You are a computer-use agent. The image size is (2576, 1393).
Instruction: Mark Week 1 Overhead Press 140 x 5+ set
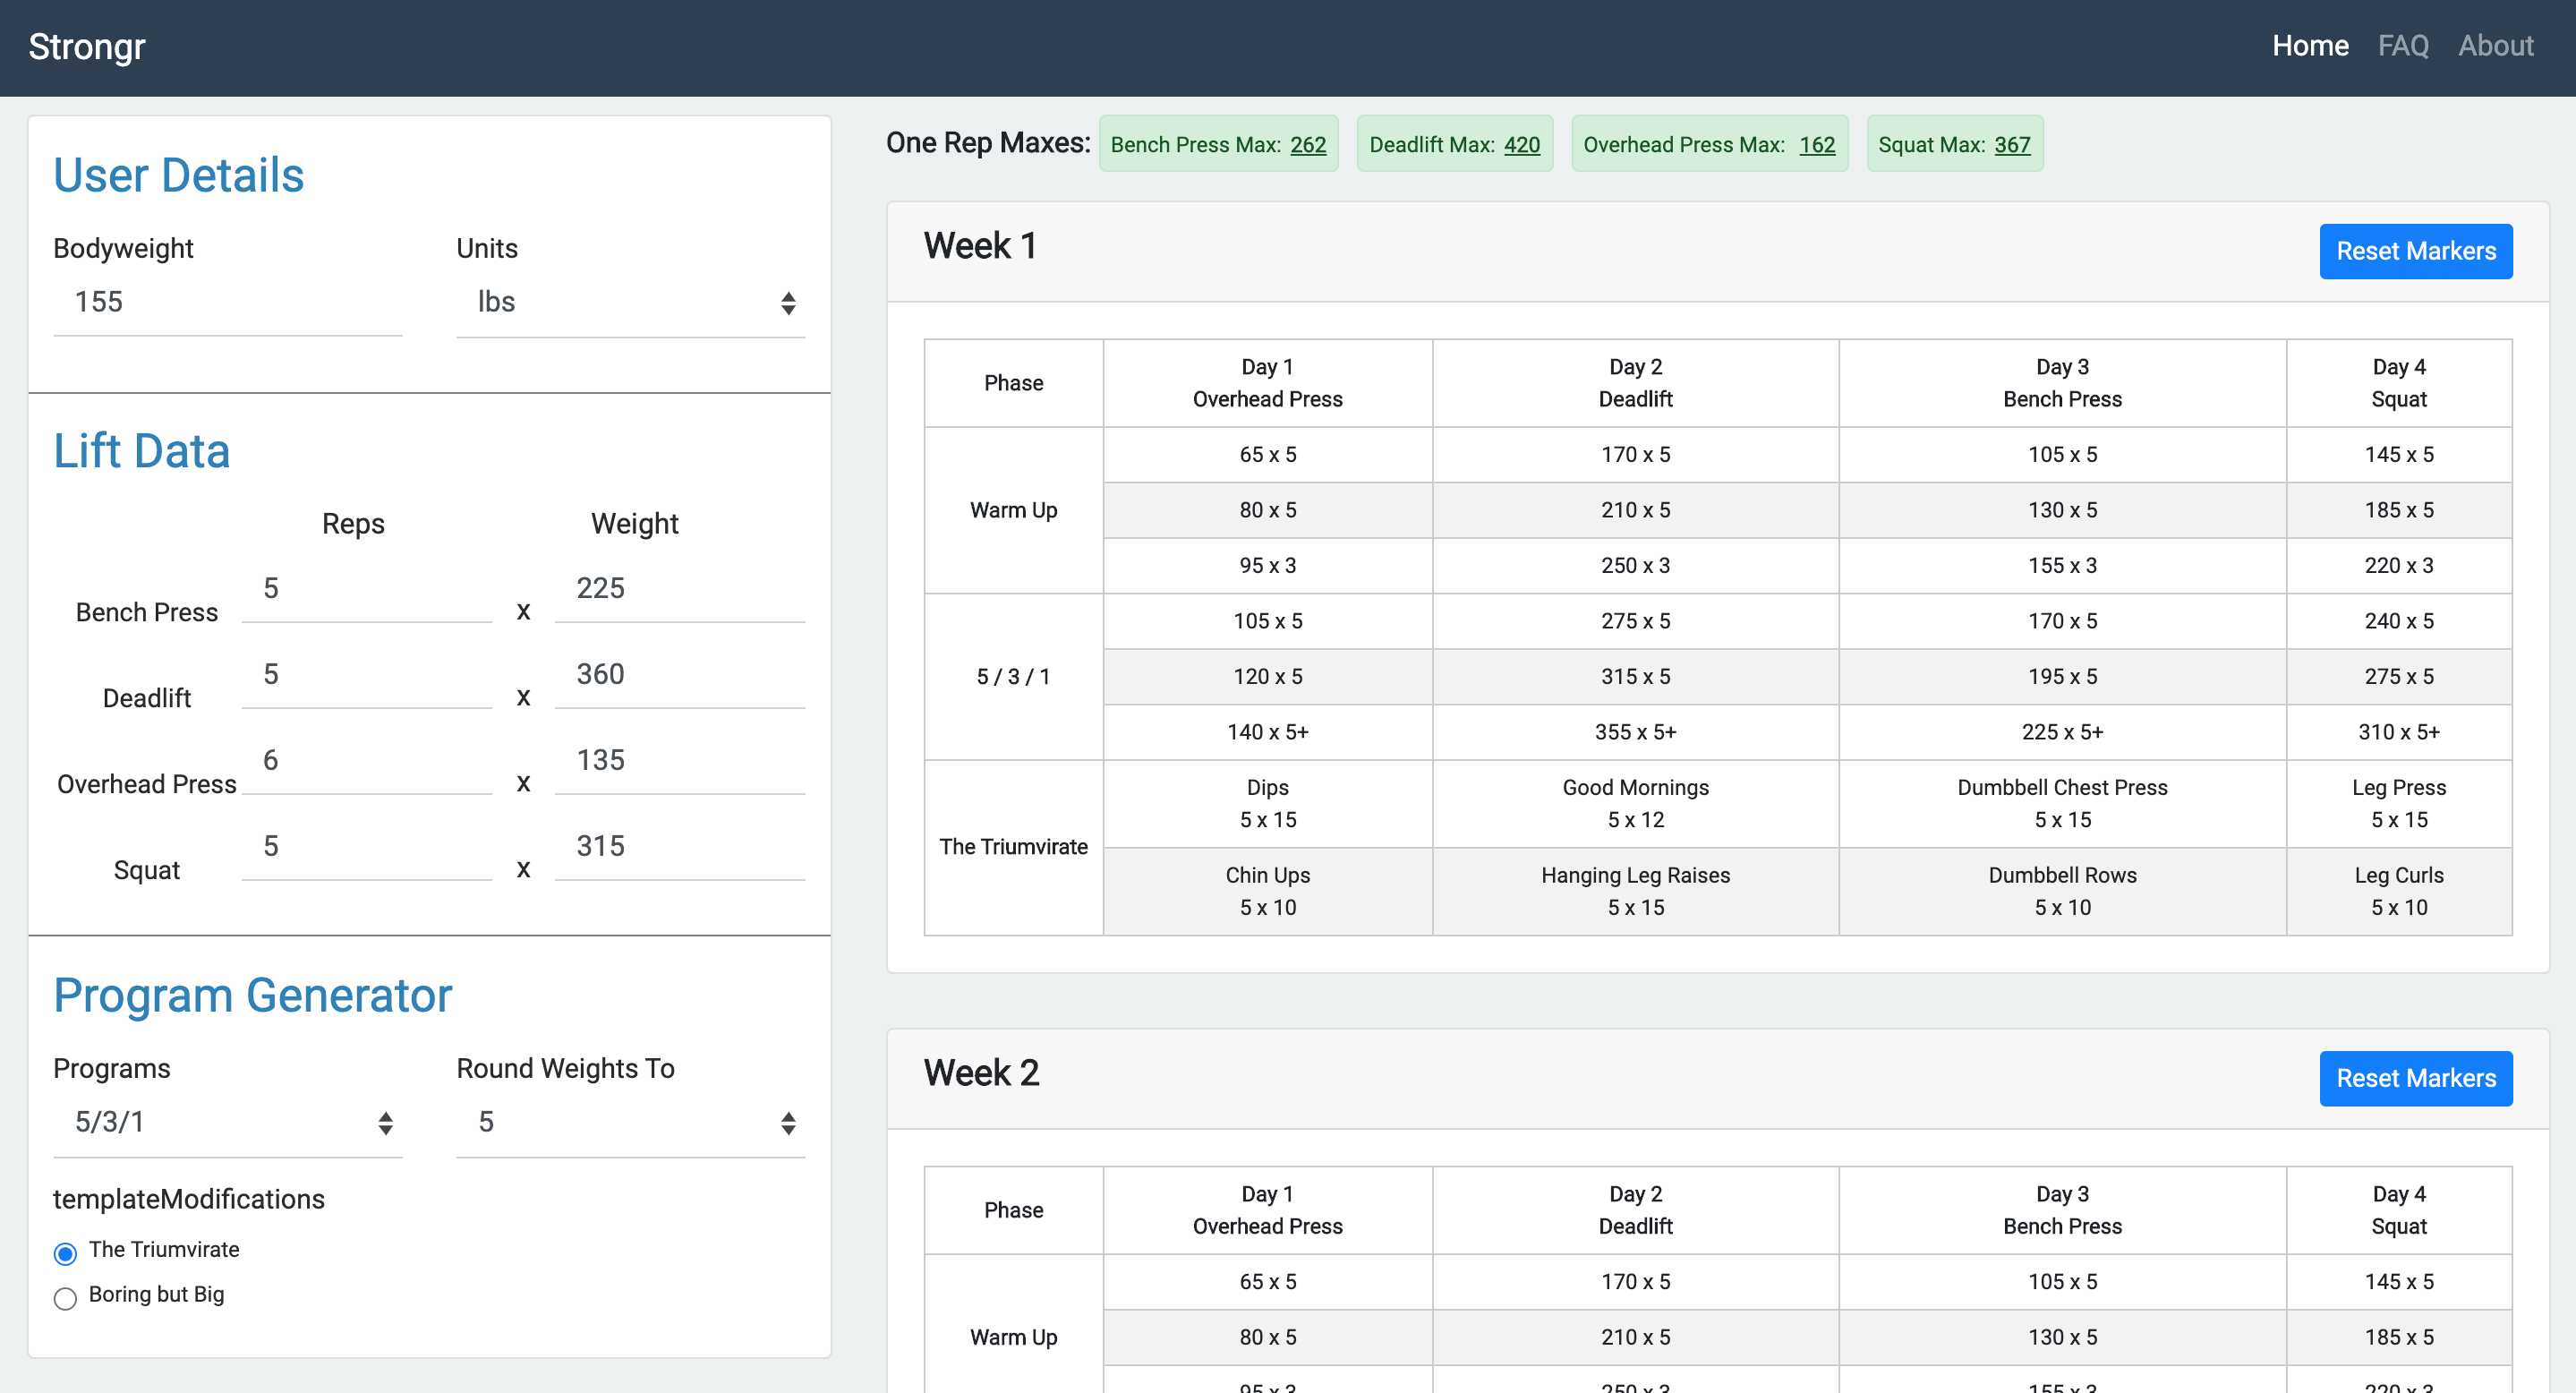point(1267,732)
